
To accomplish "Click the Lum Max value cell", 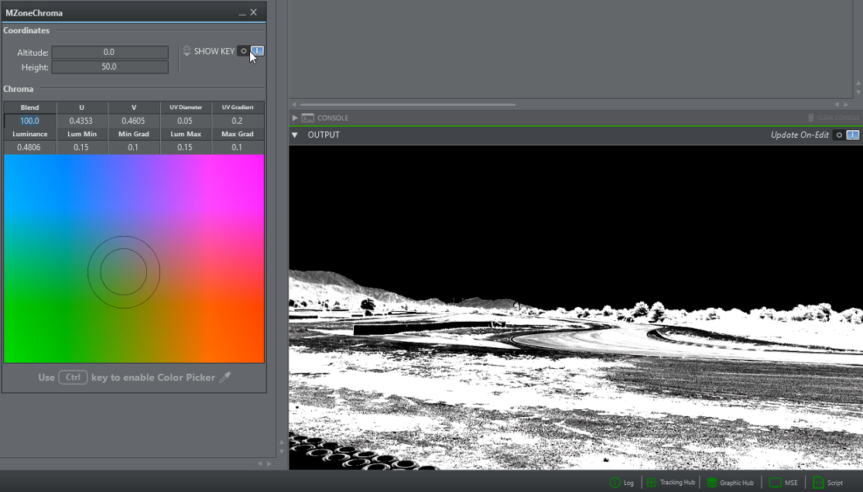I will (x=186, y=147).
